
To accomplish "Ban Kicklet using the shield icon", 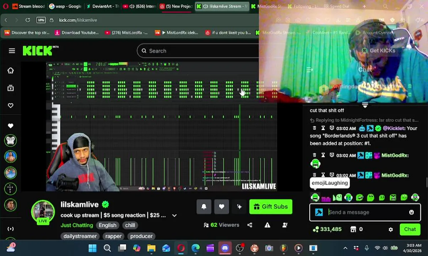I will coord(332,128).
